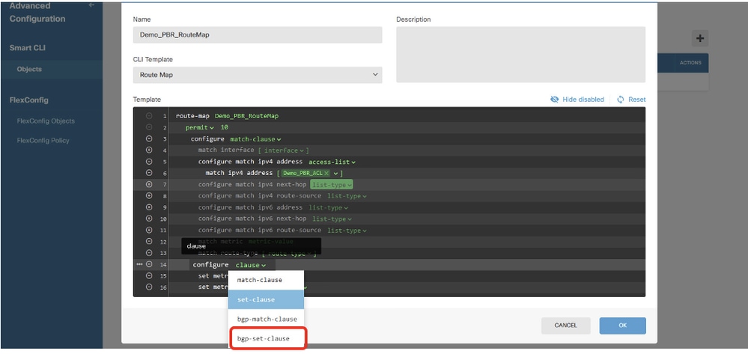The image size is (748, 354).
Task: Enable line 10 ipv6 next-hop with plus icon
Action: [x=149, y=219]
